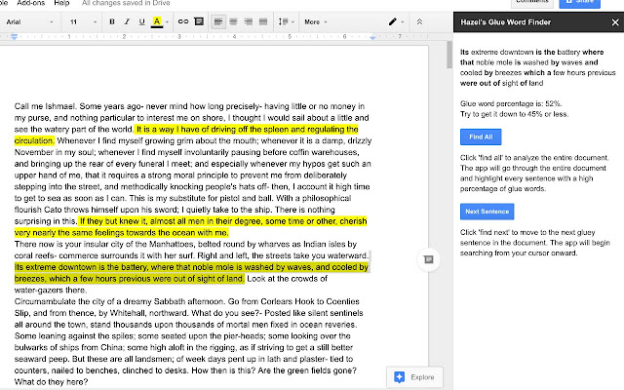Toggle italic formatting
The image size is (624, 390).
126,20
